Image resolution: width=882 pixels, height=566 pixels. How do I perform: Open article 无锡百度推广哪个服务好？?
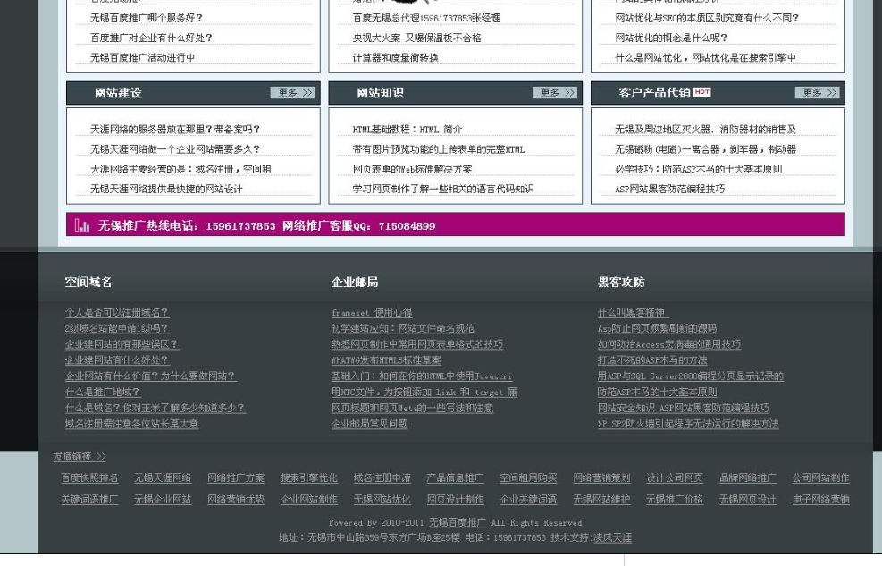[x=147, y=18]
